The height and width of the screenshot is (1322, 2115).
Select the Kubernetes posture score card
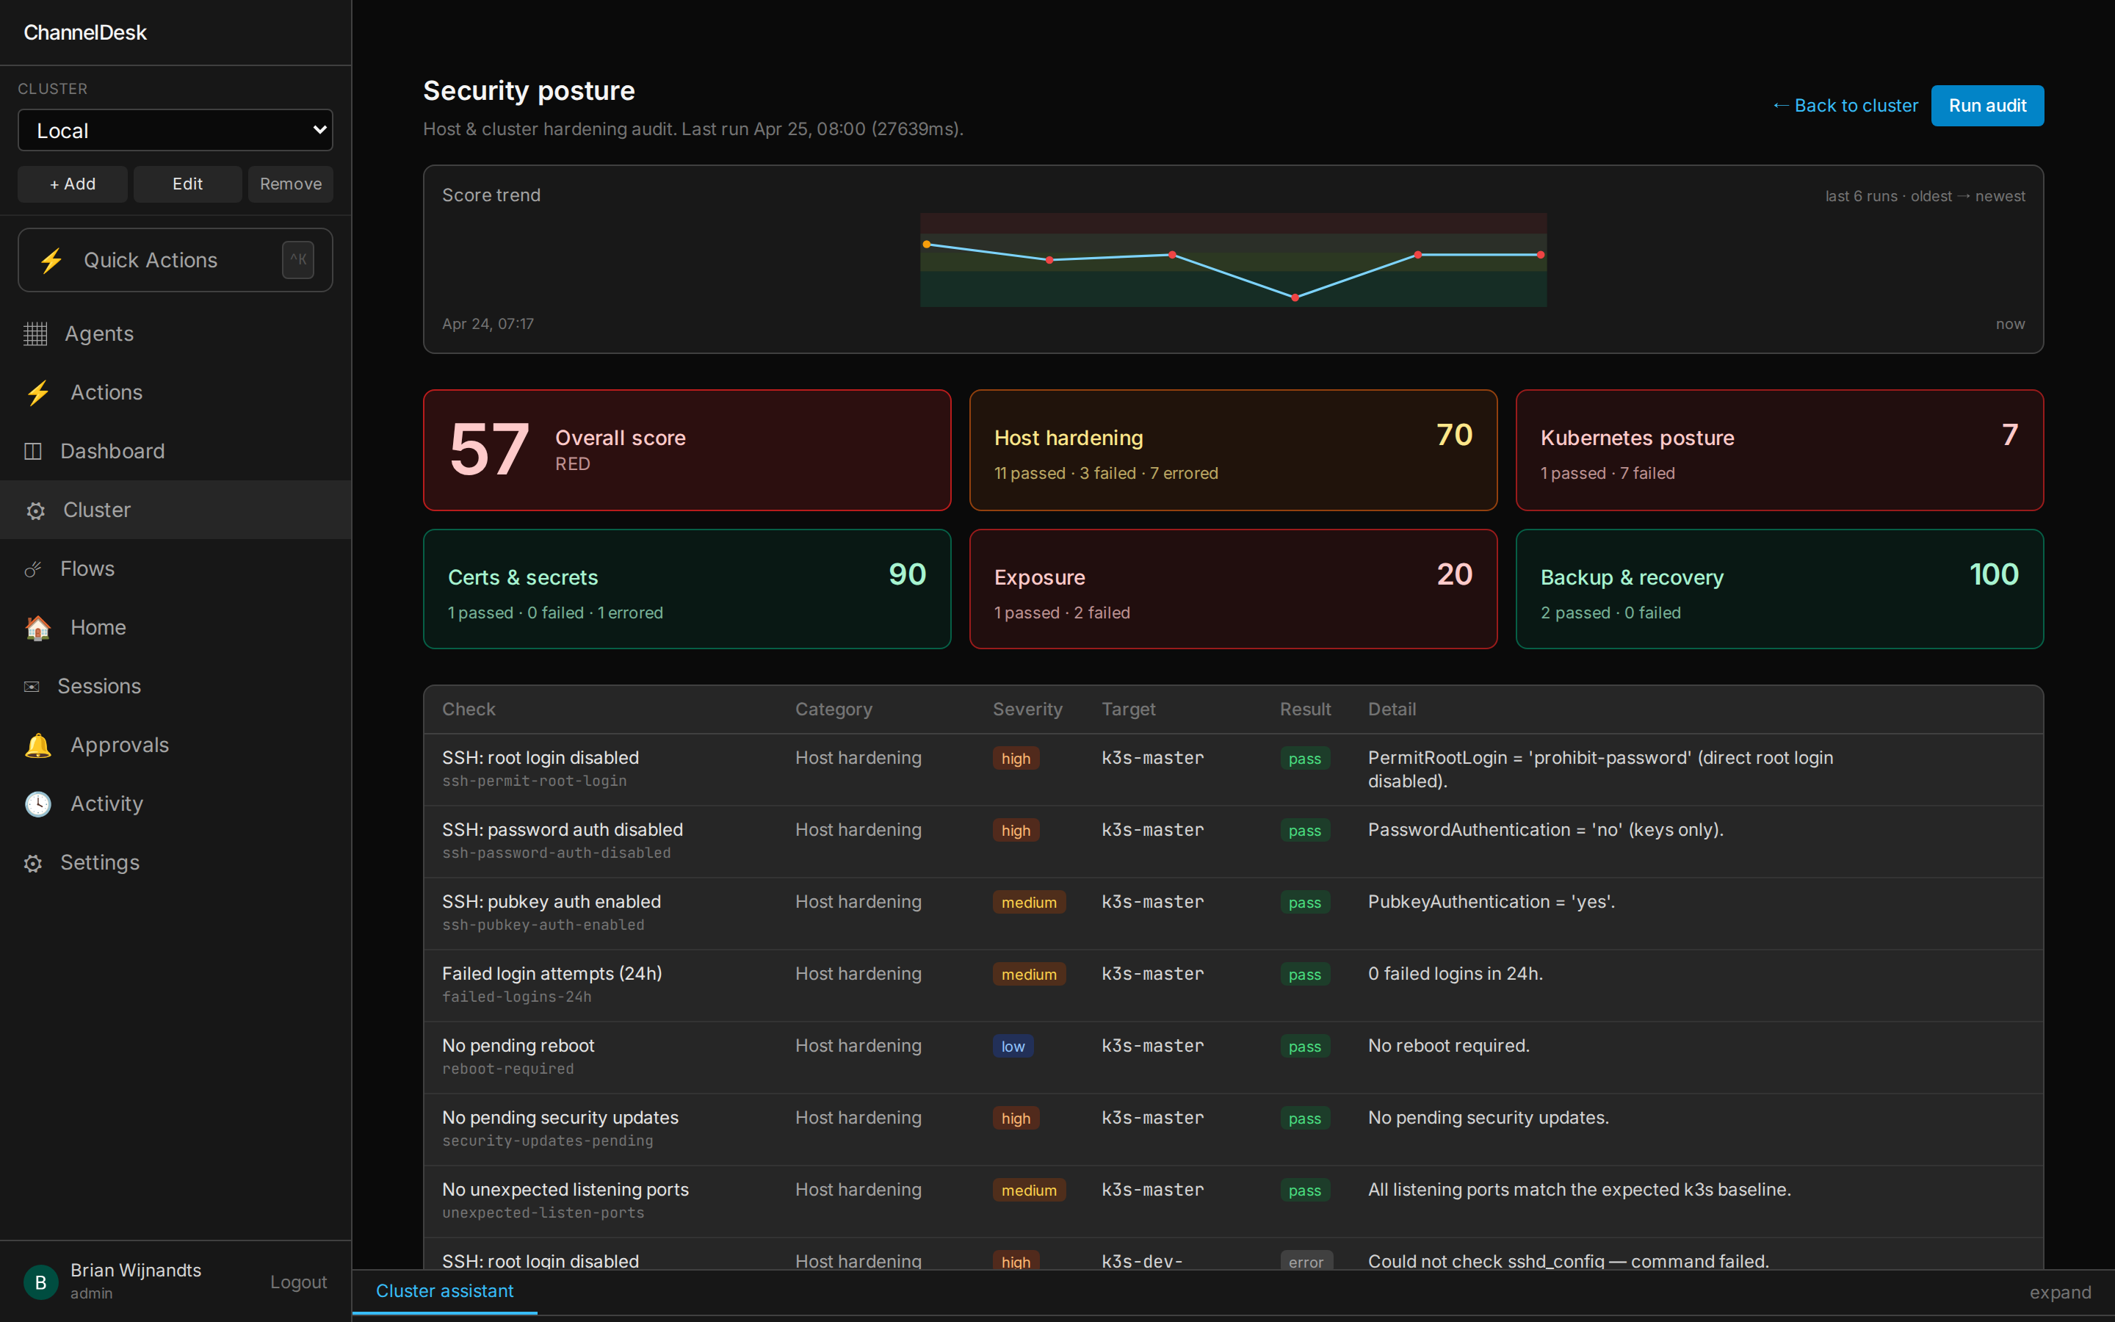[x=1779, y=450]
